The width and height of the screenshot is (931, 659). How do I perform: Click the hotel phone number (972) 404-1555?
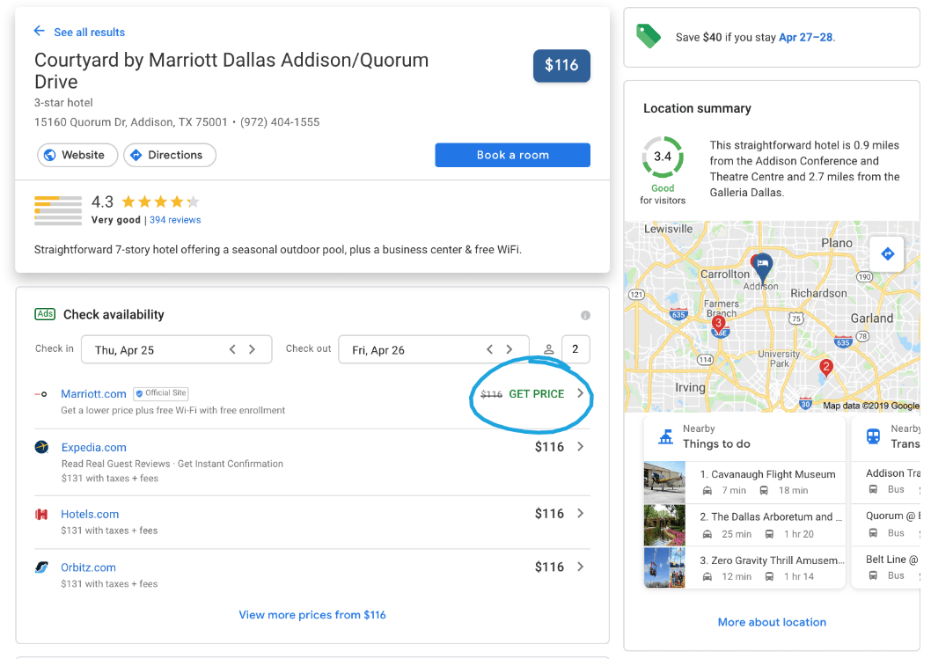pos(280,122)
